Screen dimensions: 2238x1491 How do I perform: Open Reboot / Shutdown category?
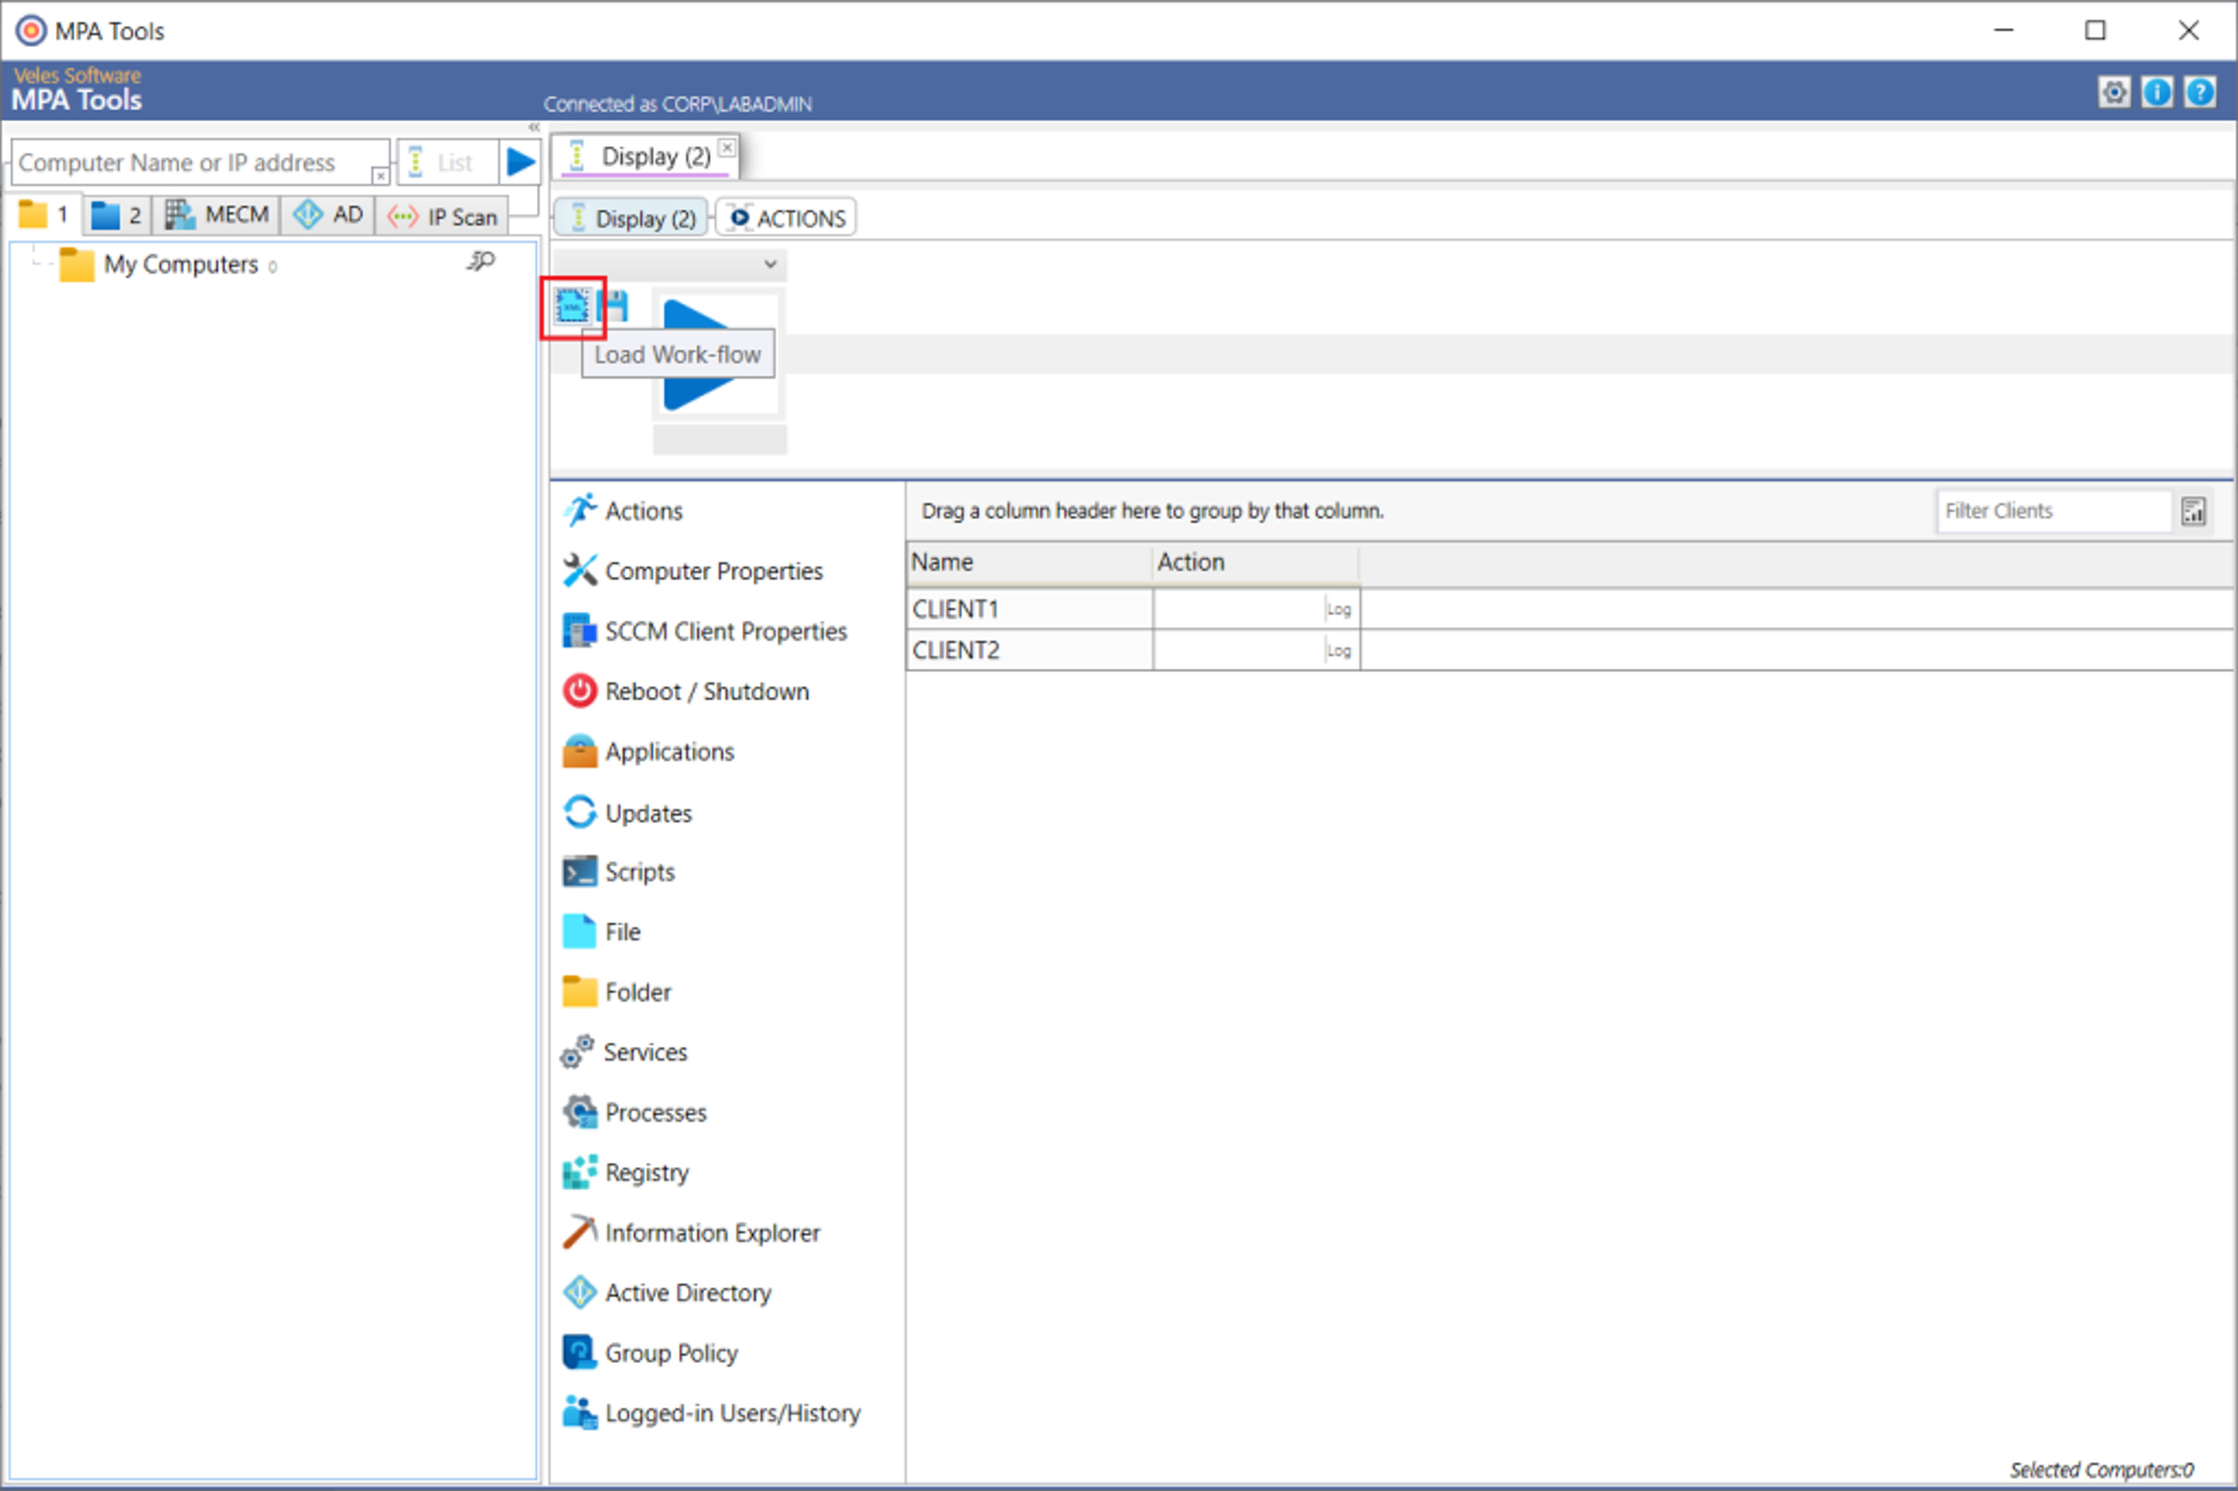coord(685,691)
